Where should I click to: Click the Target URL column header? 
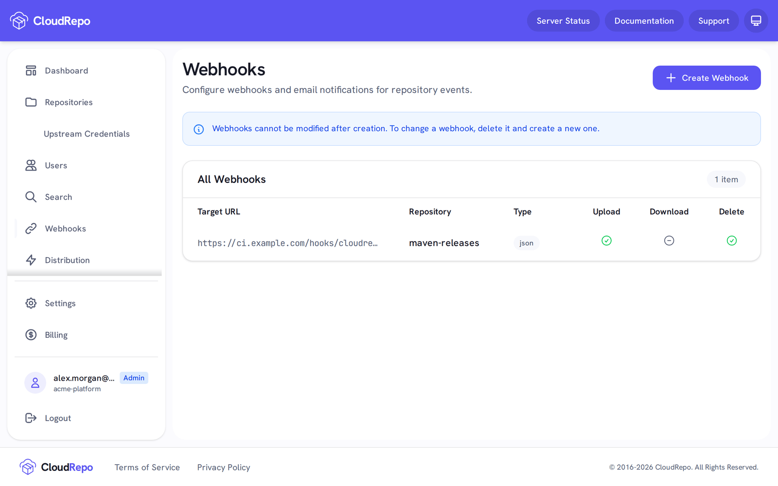[219, 212]
